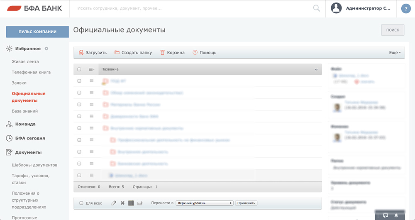Enable the Для всех checkbox
Screen dimensions: 415x220
click(81, 203)
